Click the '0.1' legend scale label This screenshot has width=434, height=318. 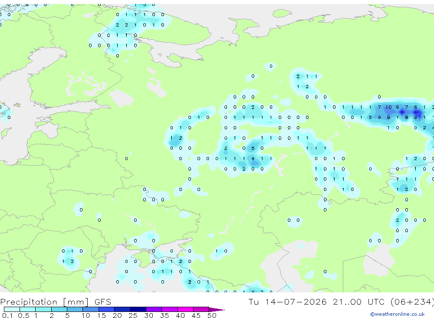click(7, 315)
